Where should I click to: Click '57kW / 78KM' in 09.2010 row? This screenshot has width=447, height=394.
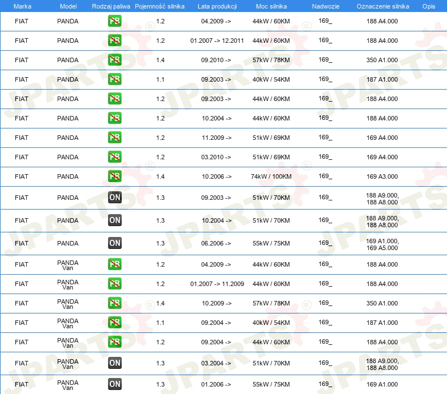point(271,60)
